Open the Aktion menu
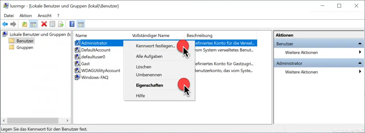The width and height of the screenshot is (365, 133). pos(26,15)
